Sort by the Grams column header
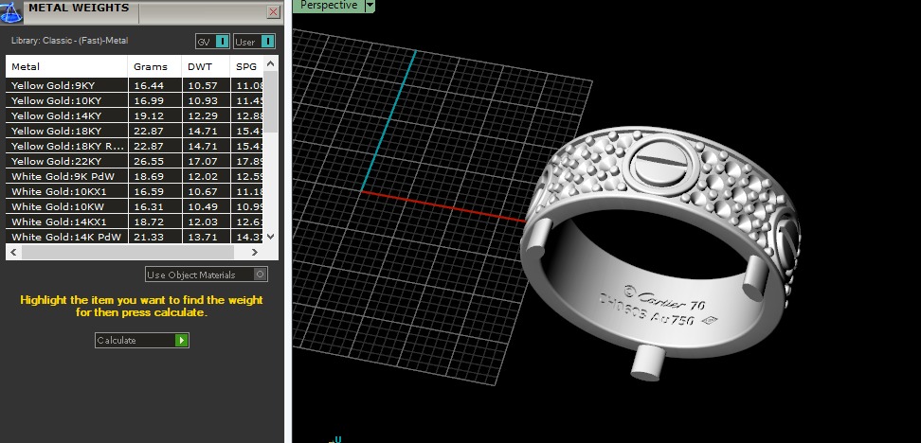The image size is (921, 443). click(x=155, y=67)
